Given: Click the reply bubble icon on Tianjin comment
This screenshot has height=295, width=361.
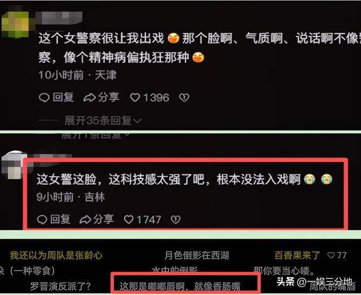Looking at the screenshot, I should pos(44,97).
